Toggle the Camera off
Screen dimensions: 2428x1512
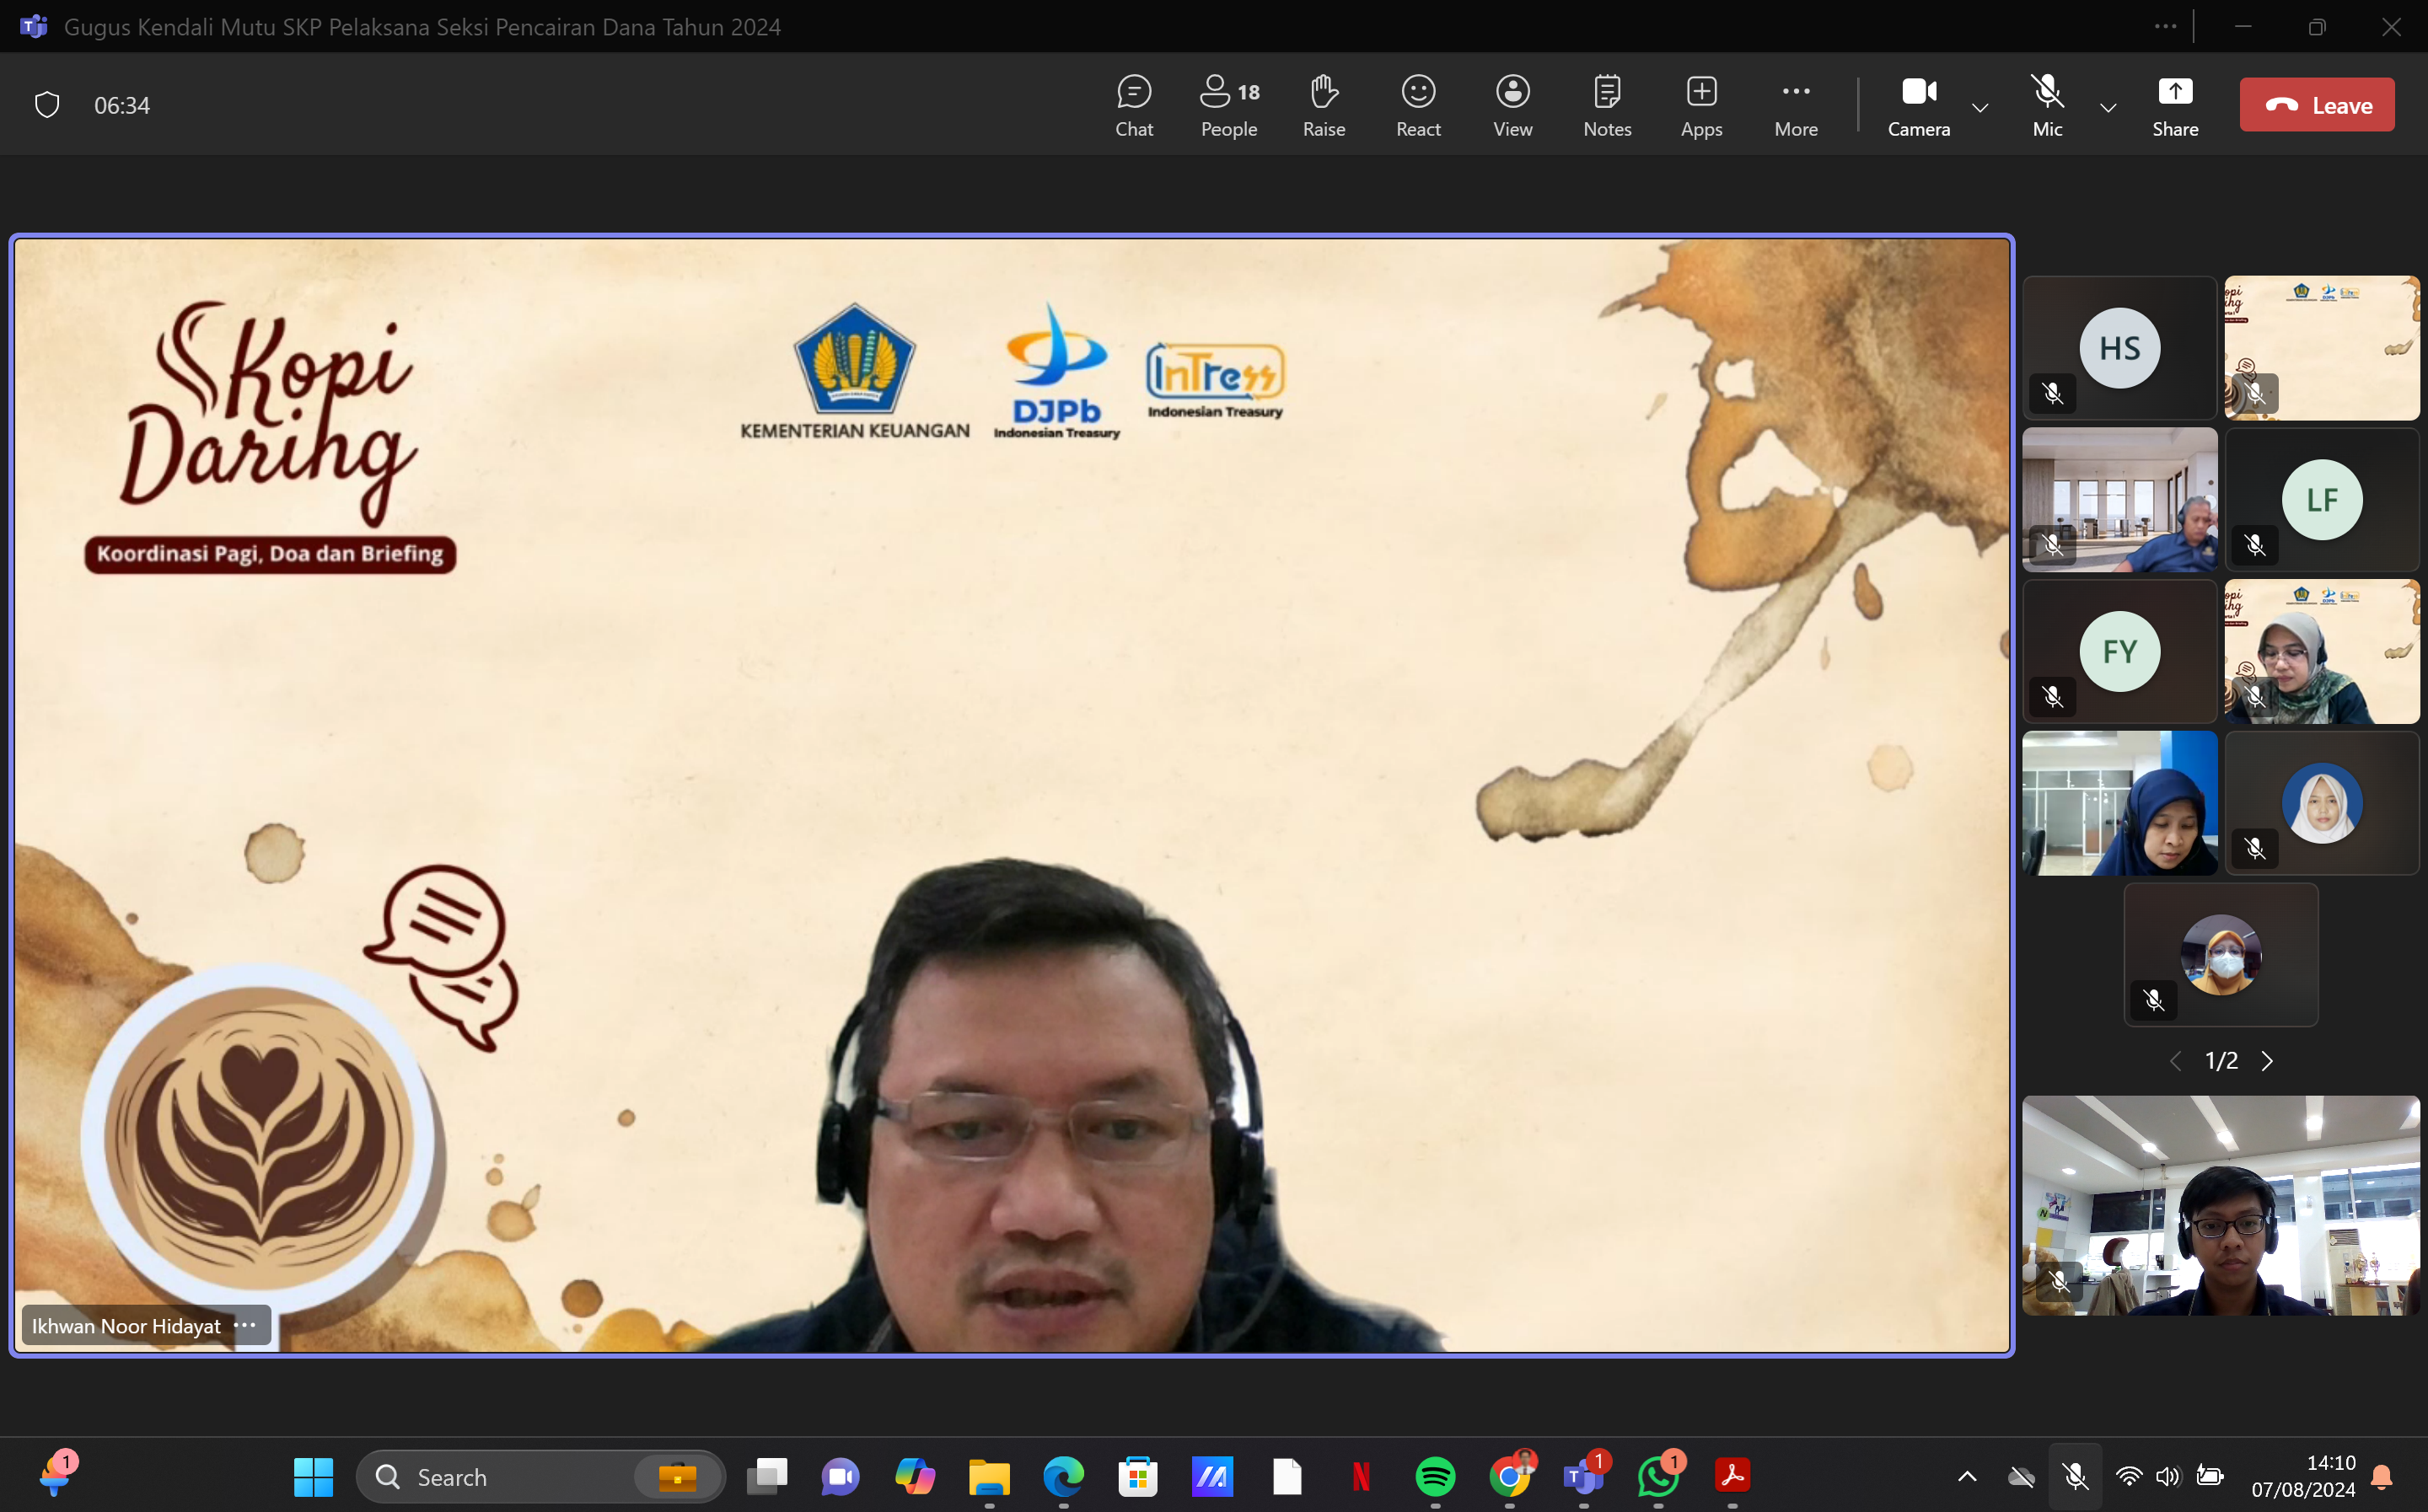[x=1918, y=105]
